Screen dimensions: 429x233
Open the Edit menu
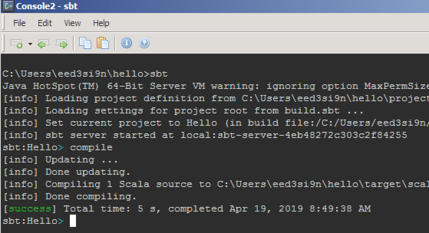tap(45, 23)
